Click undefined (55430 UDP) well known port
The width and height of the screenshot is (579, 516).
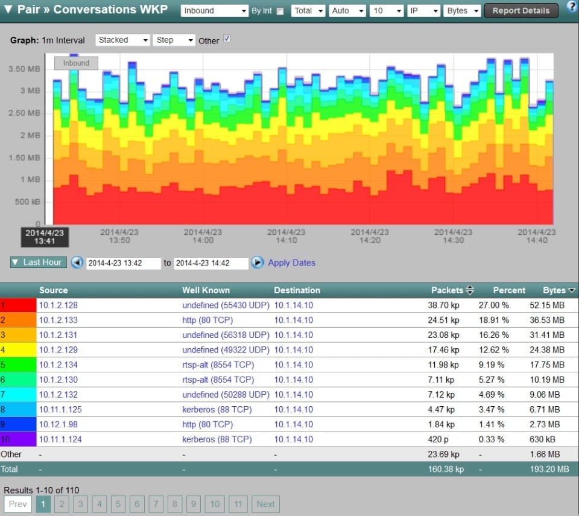(x=226, y=305)
